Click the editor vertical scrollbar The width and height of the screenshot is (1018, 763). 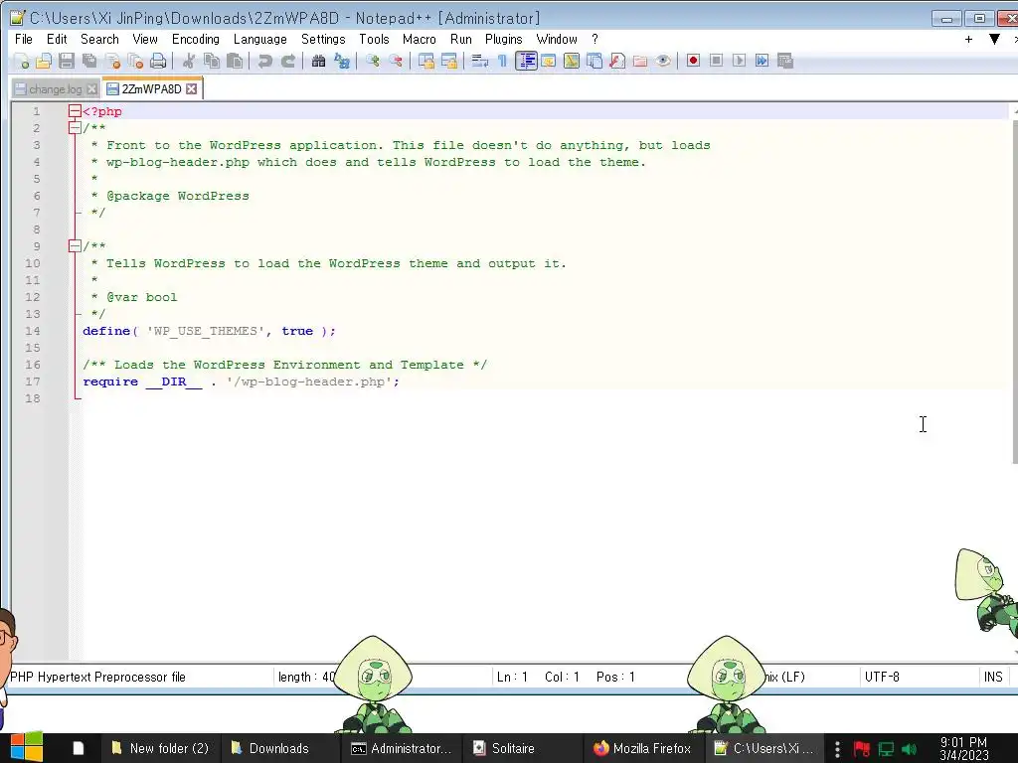coord(1014,292)
